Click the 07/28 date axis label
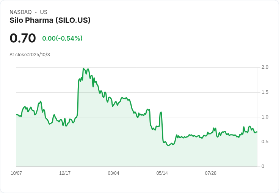This screenshot has height=193, width=279. (210, 173)
